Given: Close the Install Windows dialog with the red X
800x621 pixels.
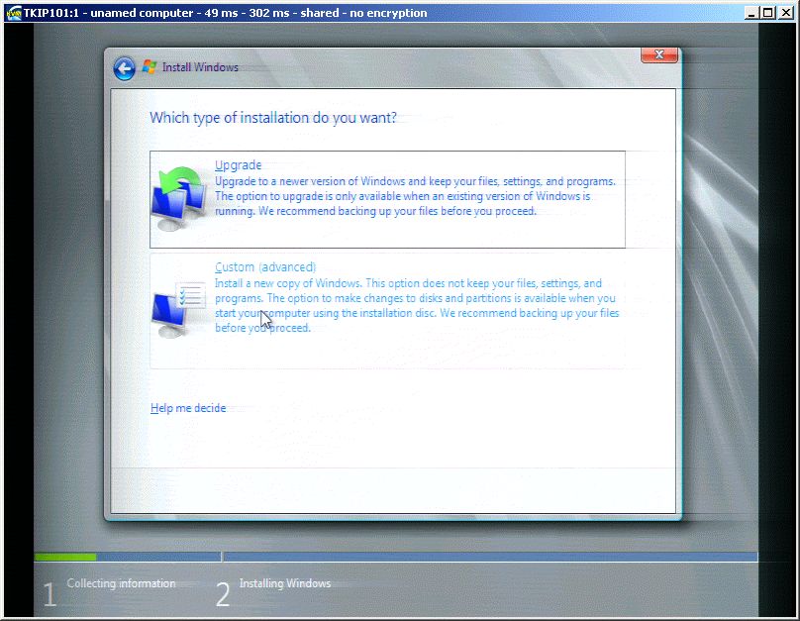Looking at the screenshot, I should pos(659,54).
